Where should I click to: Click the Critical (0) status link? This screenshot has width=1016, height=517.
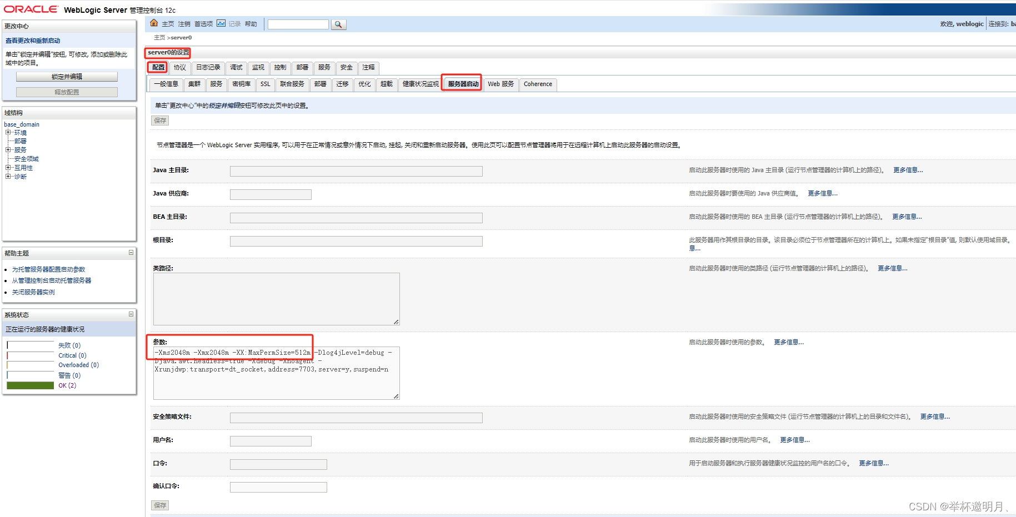(x=72, y=355)
